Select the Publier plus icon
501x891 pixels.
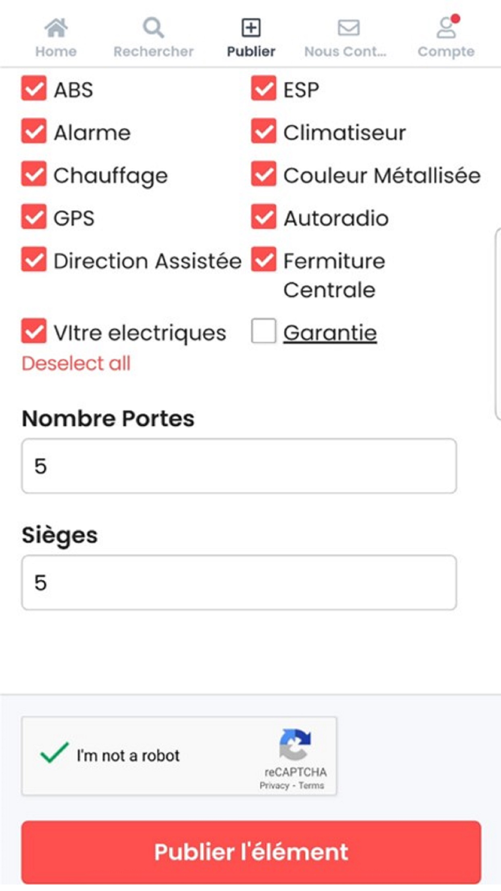[251, 28]
